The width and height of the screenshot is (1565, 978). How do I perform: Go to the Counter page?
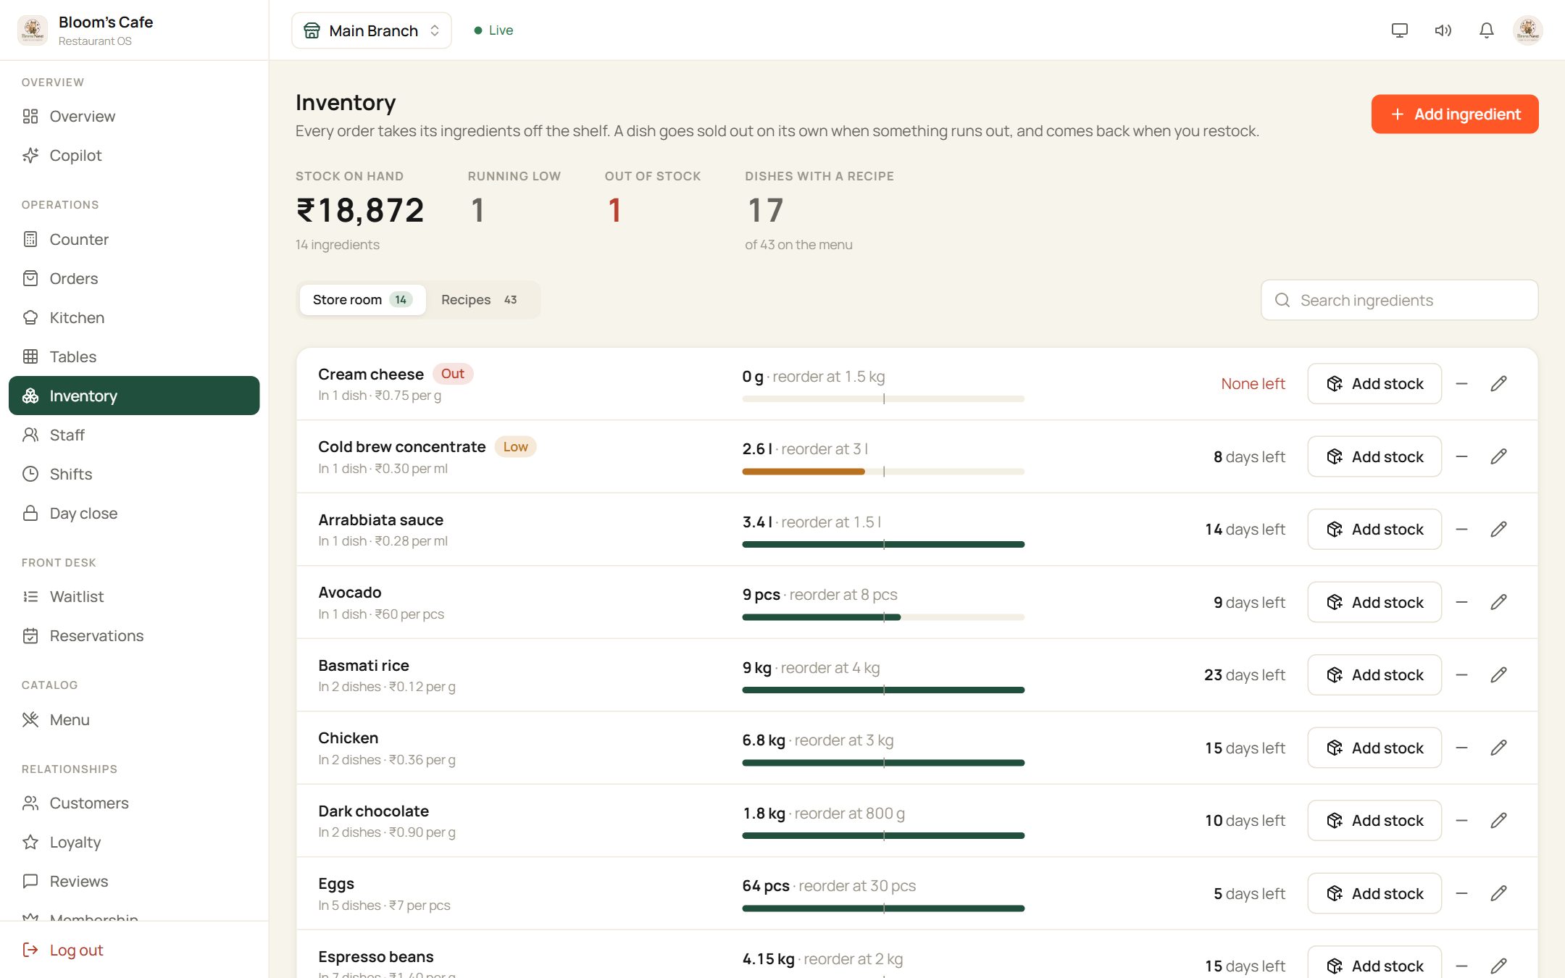134,239
